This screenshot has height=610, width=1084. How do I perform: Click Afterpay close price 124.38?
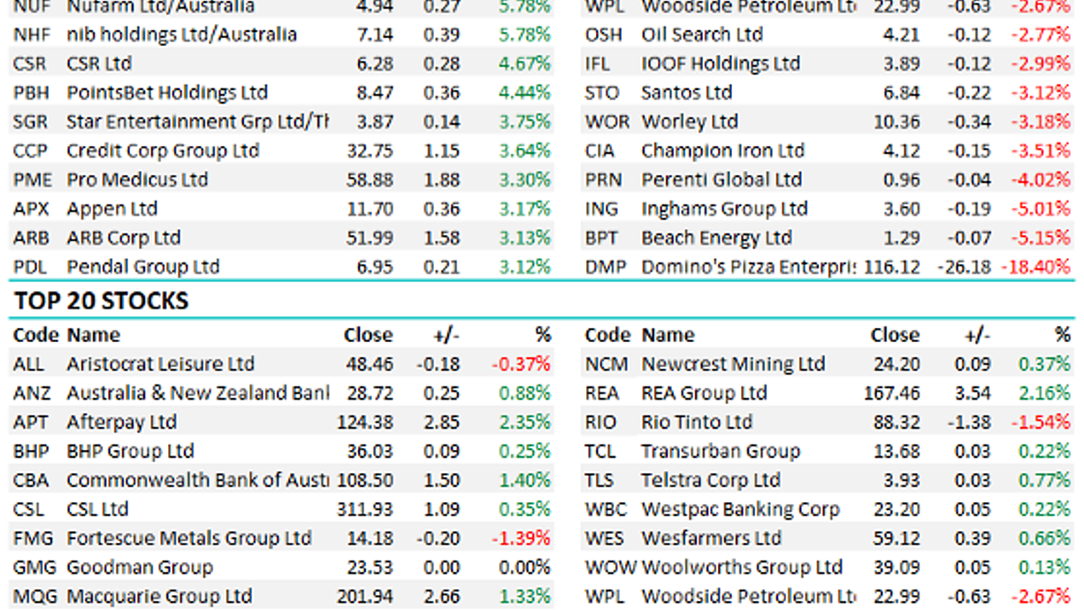[365, 423]
